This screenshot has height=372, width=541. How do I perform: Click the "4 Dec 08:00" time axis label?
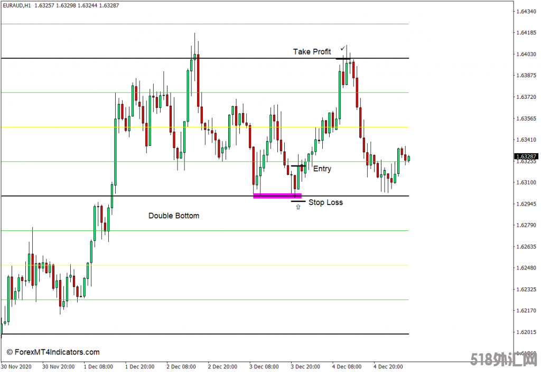click(x=347, y=367)
